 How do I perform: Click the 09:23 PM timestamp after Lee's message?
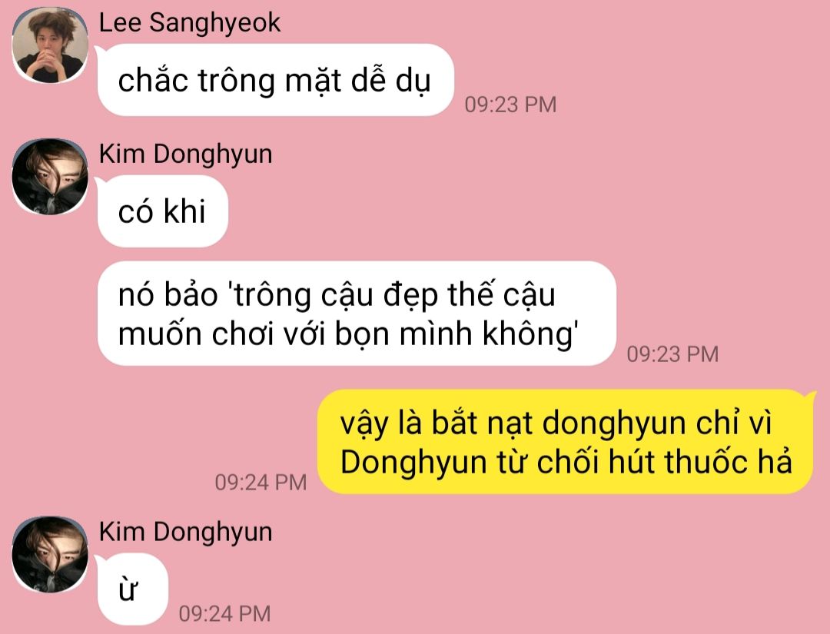(x=511, y=105)
